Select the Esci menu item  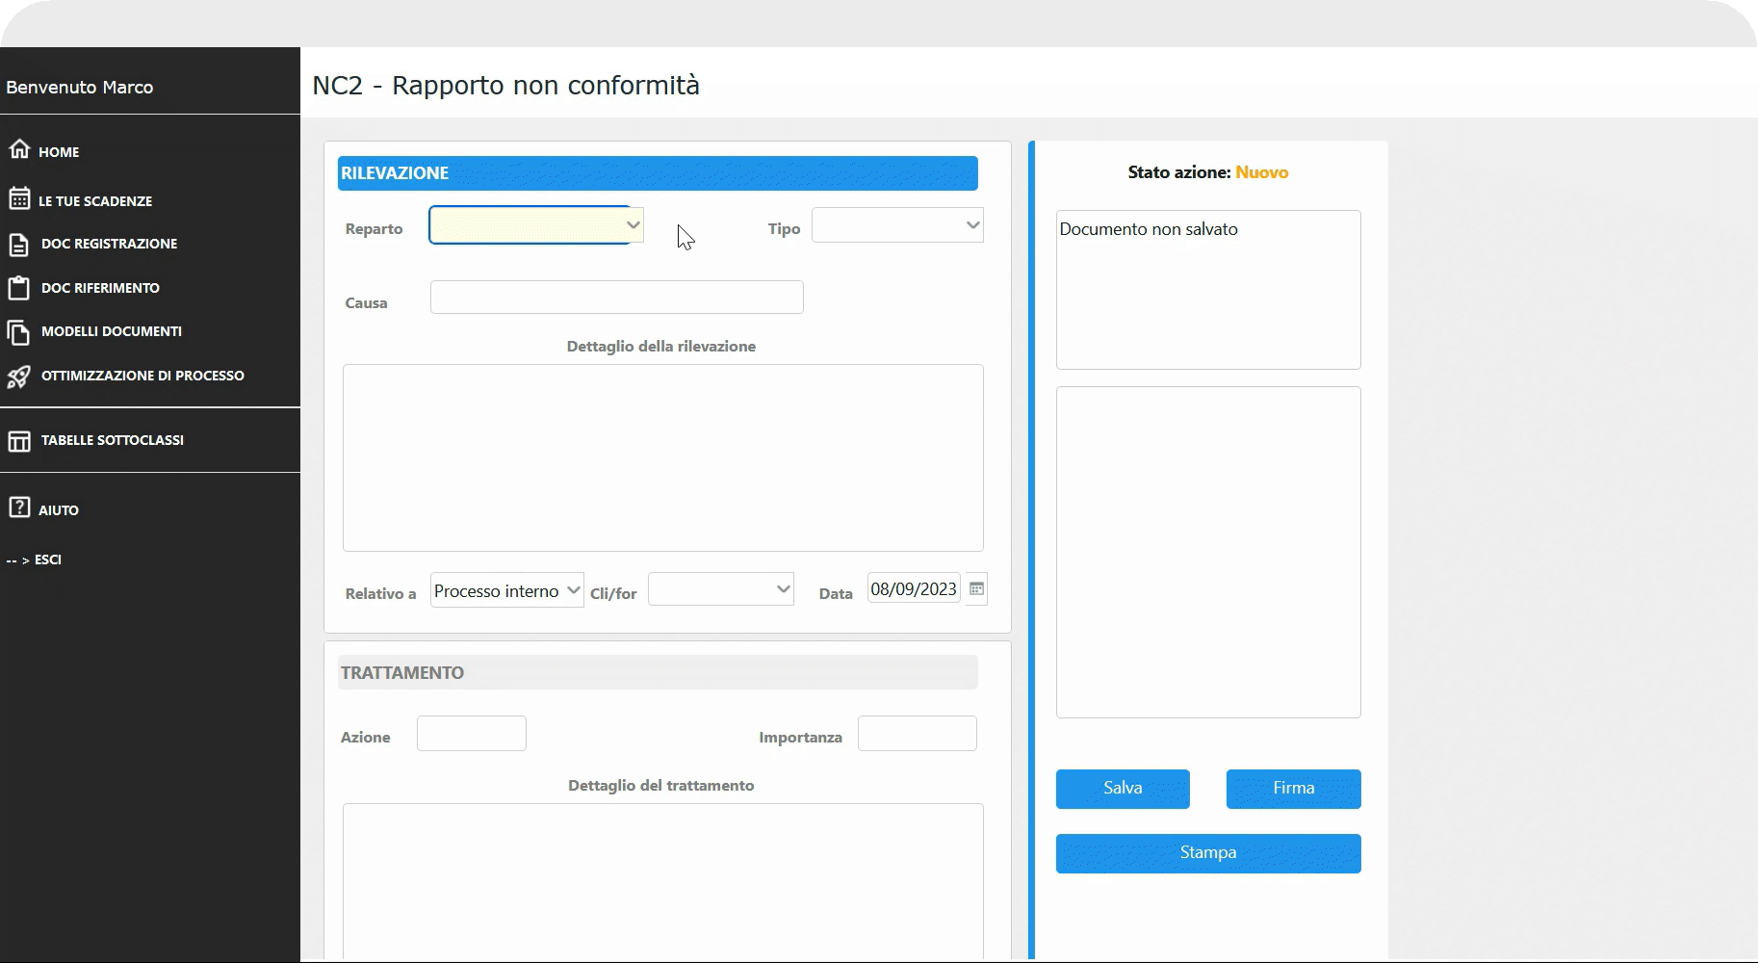point(47,560)
